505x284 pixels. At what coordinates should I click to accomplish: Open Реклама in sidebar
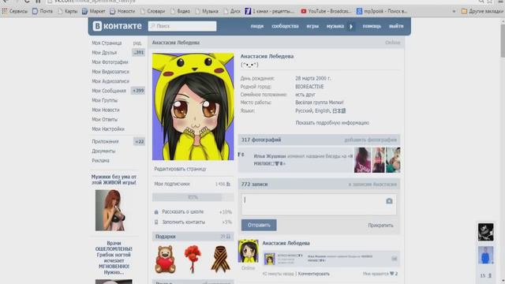(x=100, y=161)
